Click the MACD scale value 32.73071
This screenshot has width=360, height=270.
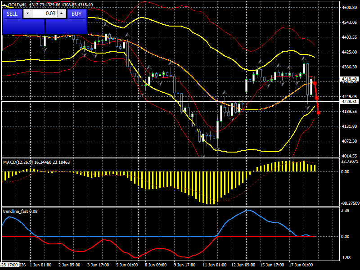point(350,162)
